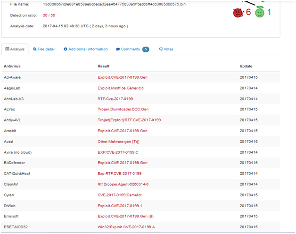Select the Emsisoft antivirus name
The width and height of the screenshot is (296, 234).
click(11, 216)
